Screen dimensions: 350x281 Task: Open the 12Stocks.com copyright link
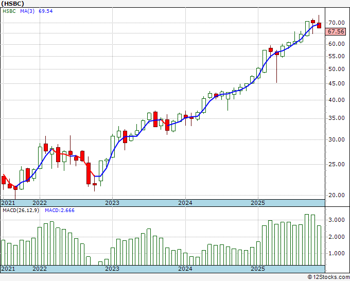328,277
